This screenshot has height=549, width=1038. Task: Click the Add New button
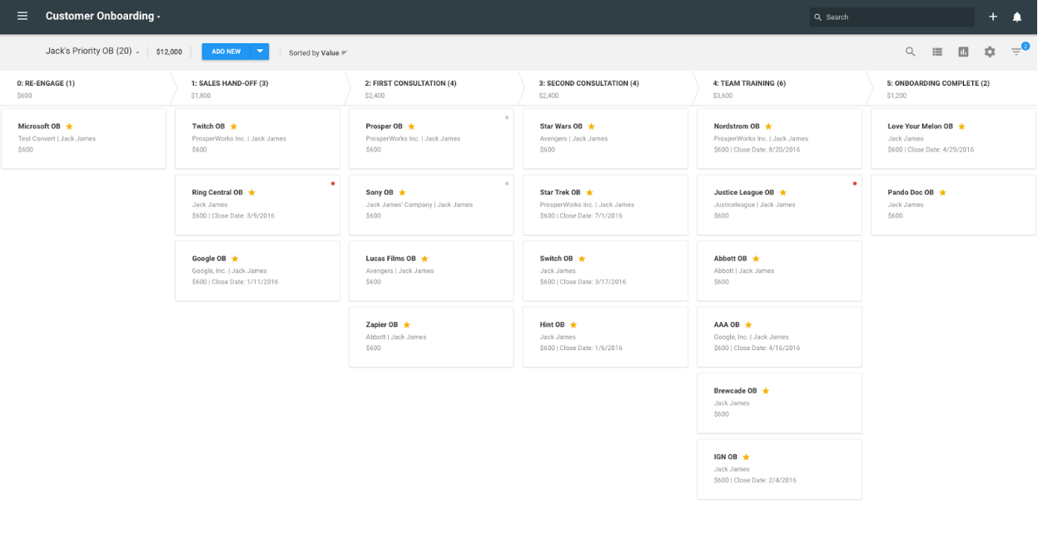tap(226, 52)
